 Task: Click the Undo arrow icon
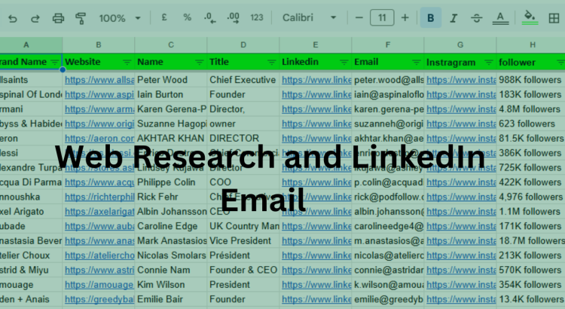pyautogui.click(x=13, y=18)
